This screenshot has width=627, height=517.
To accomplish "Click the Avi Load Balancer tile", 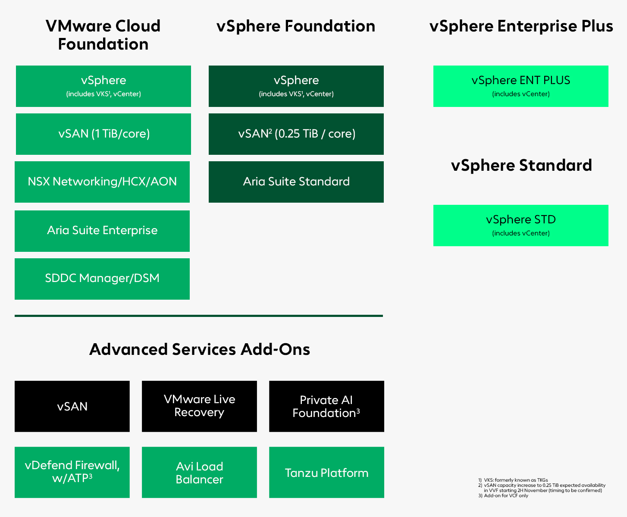I will (x=199, y=472).
